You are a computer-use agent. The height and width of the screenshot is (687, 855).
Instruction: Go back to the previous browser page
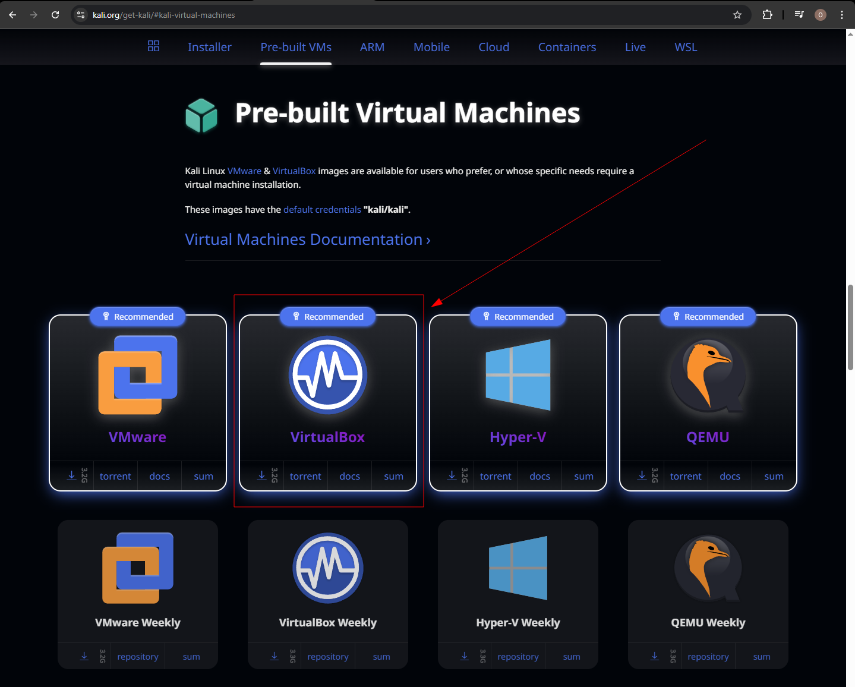pyautogui.click(x=12, y=15)
